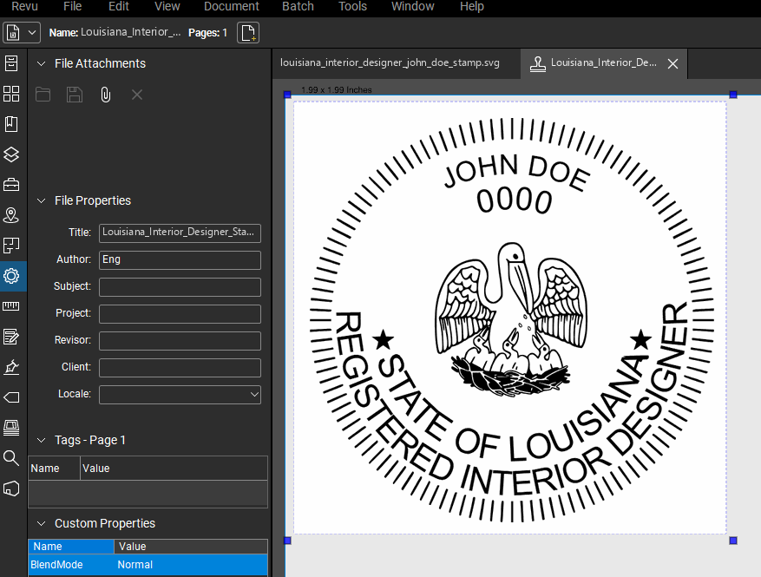This screenshot has width=761, height=577.
Task: Click the Revisor input field
Action: (x=180, y=341)
